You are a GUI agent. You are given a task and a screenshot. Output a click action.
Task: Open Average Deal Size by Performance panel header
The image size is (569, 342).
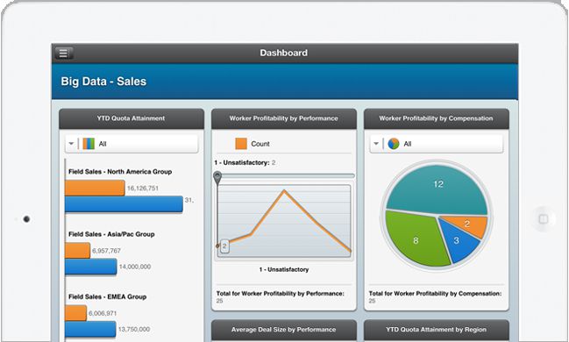click(284, 330)
